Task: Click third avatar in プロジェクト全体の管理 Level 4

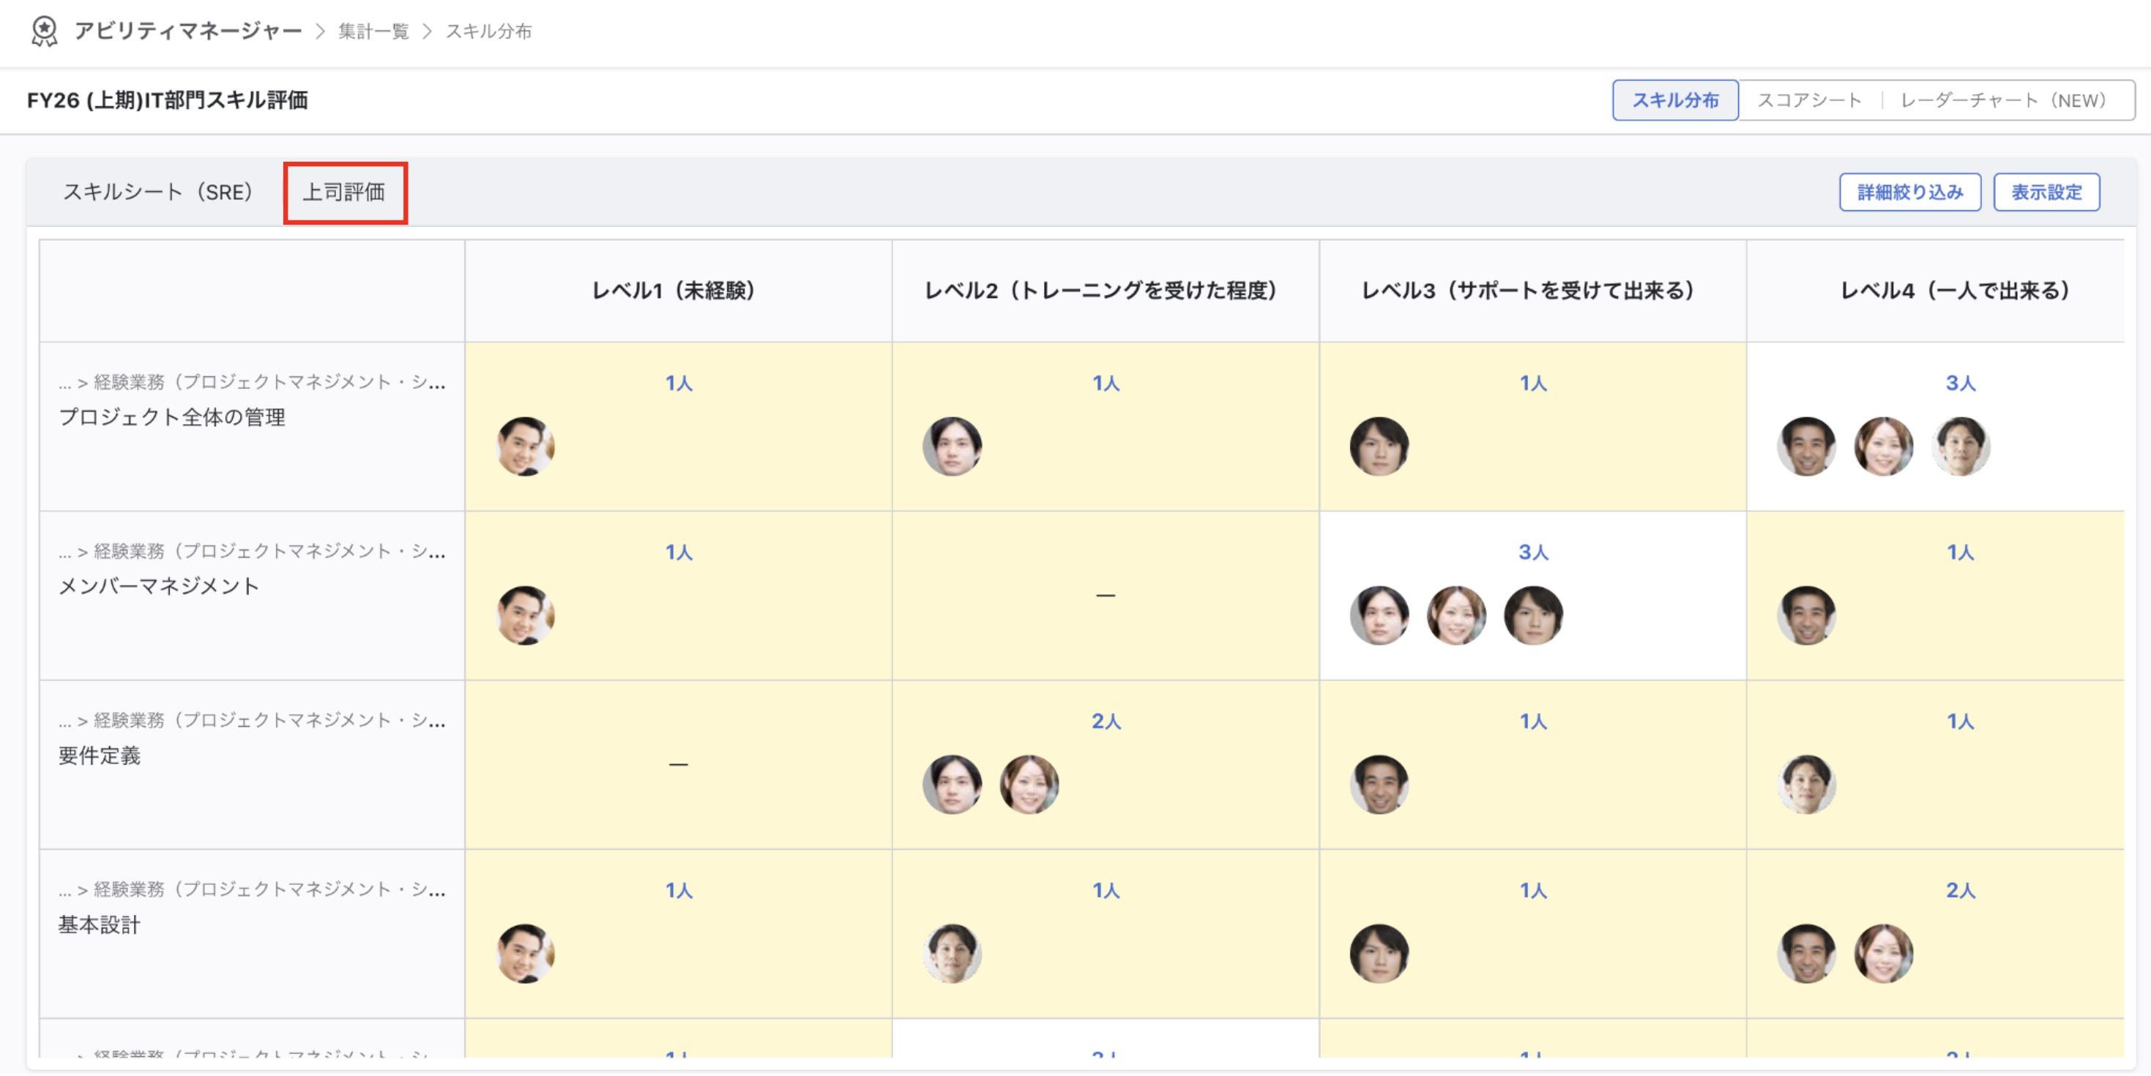Action: coord(1961,447)
